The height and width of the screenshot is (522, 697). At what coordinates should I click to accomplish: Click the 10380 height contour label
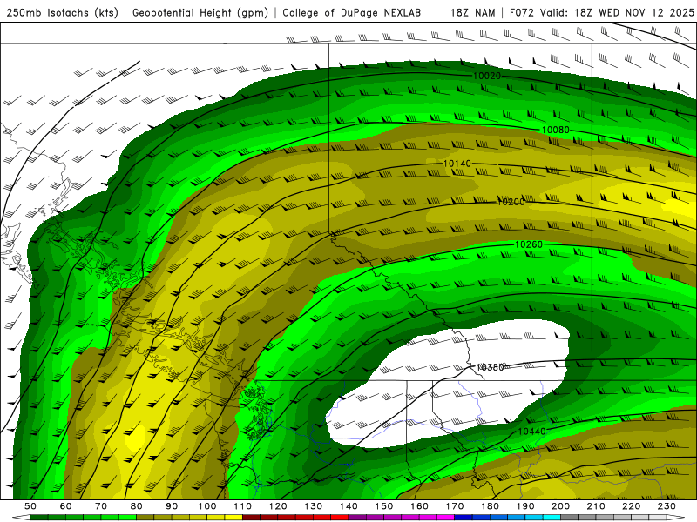[x=491, y=367]
